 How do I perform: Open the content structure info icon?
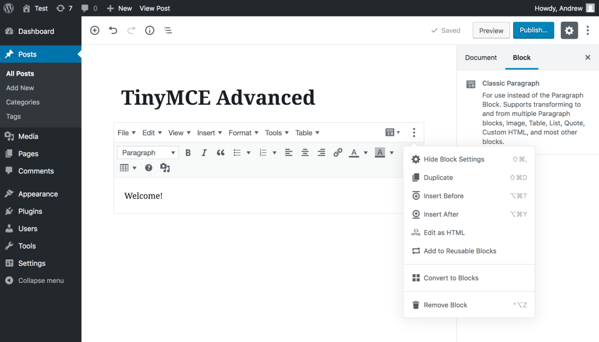(x=150, y=30)
